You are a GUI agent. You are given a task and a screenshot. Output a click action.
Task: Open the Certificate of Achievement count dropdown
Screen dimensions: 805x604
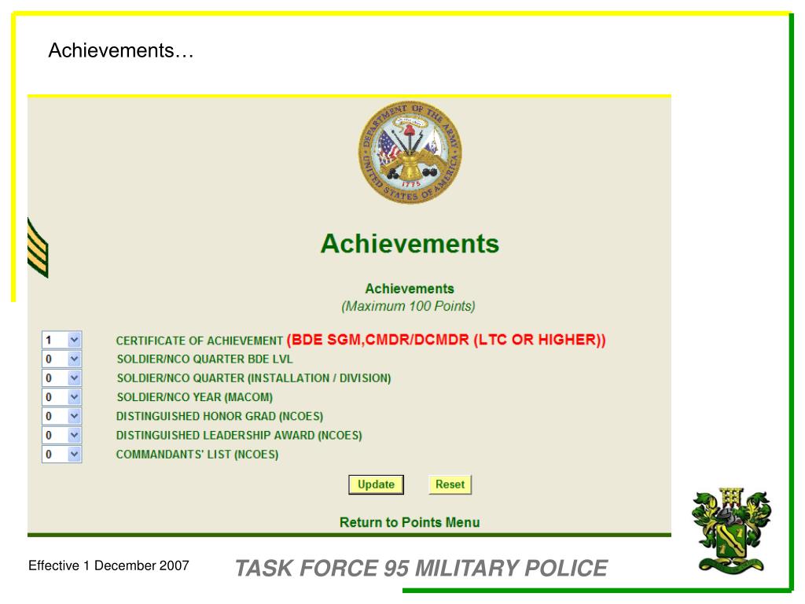coord(61,340)
